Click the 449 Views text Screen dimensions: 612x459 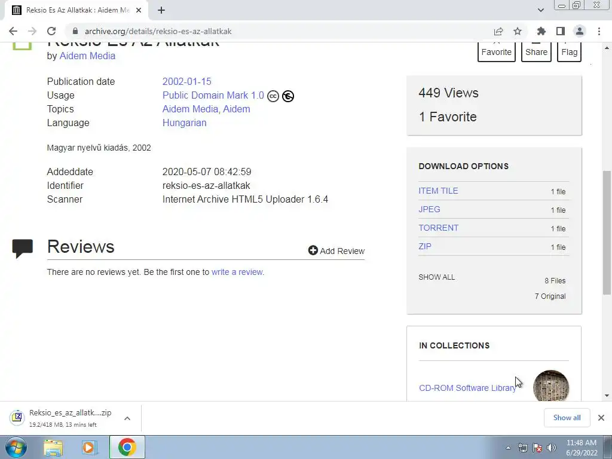click(448, 93)
